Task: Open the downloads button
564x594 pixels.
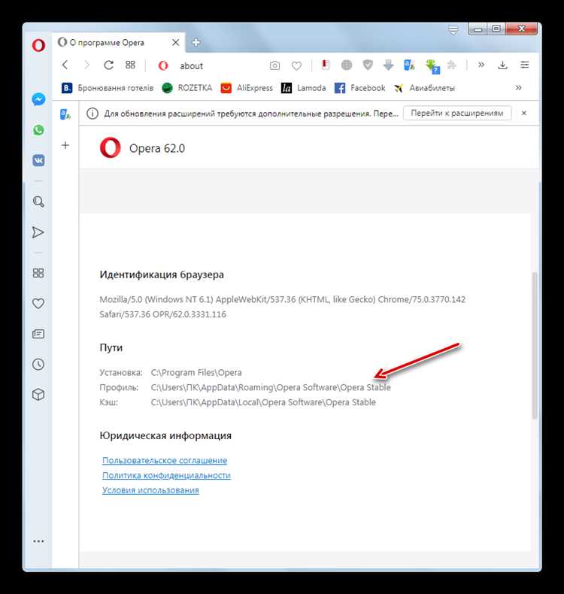Action: coord(502,65)
